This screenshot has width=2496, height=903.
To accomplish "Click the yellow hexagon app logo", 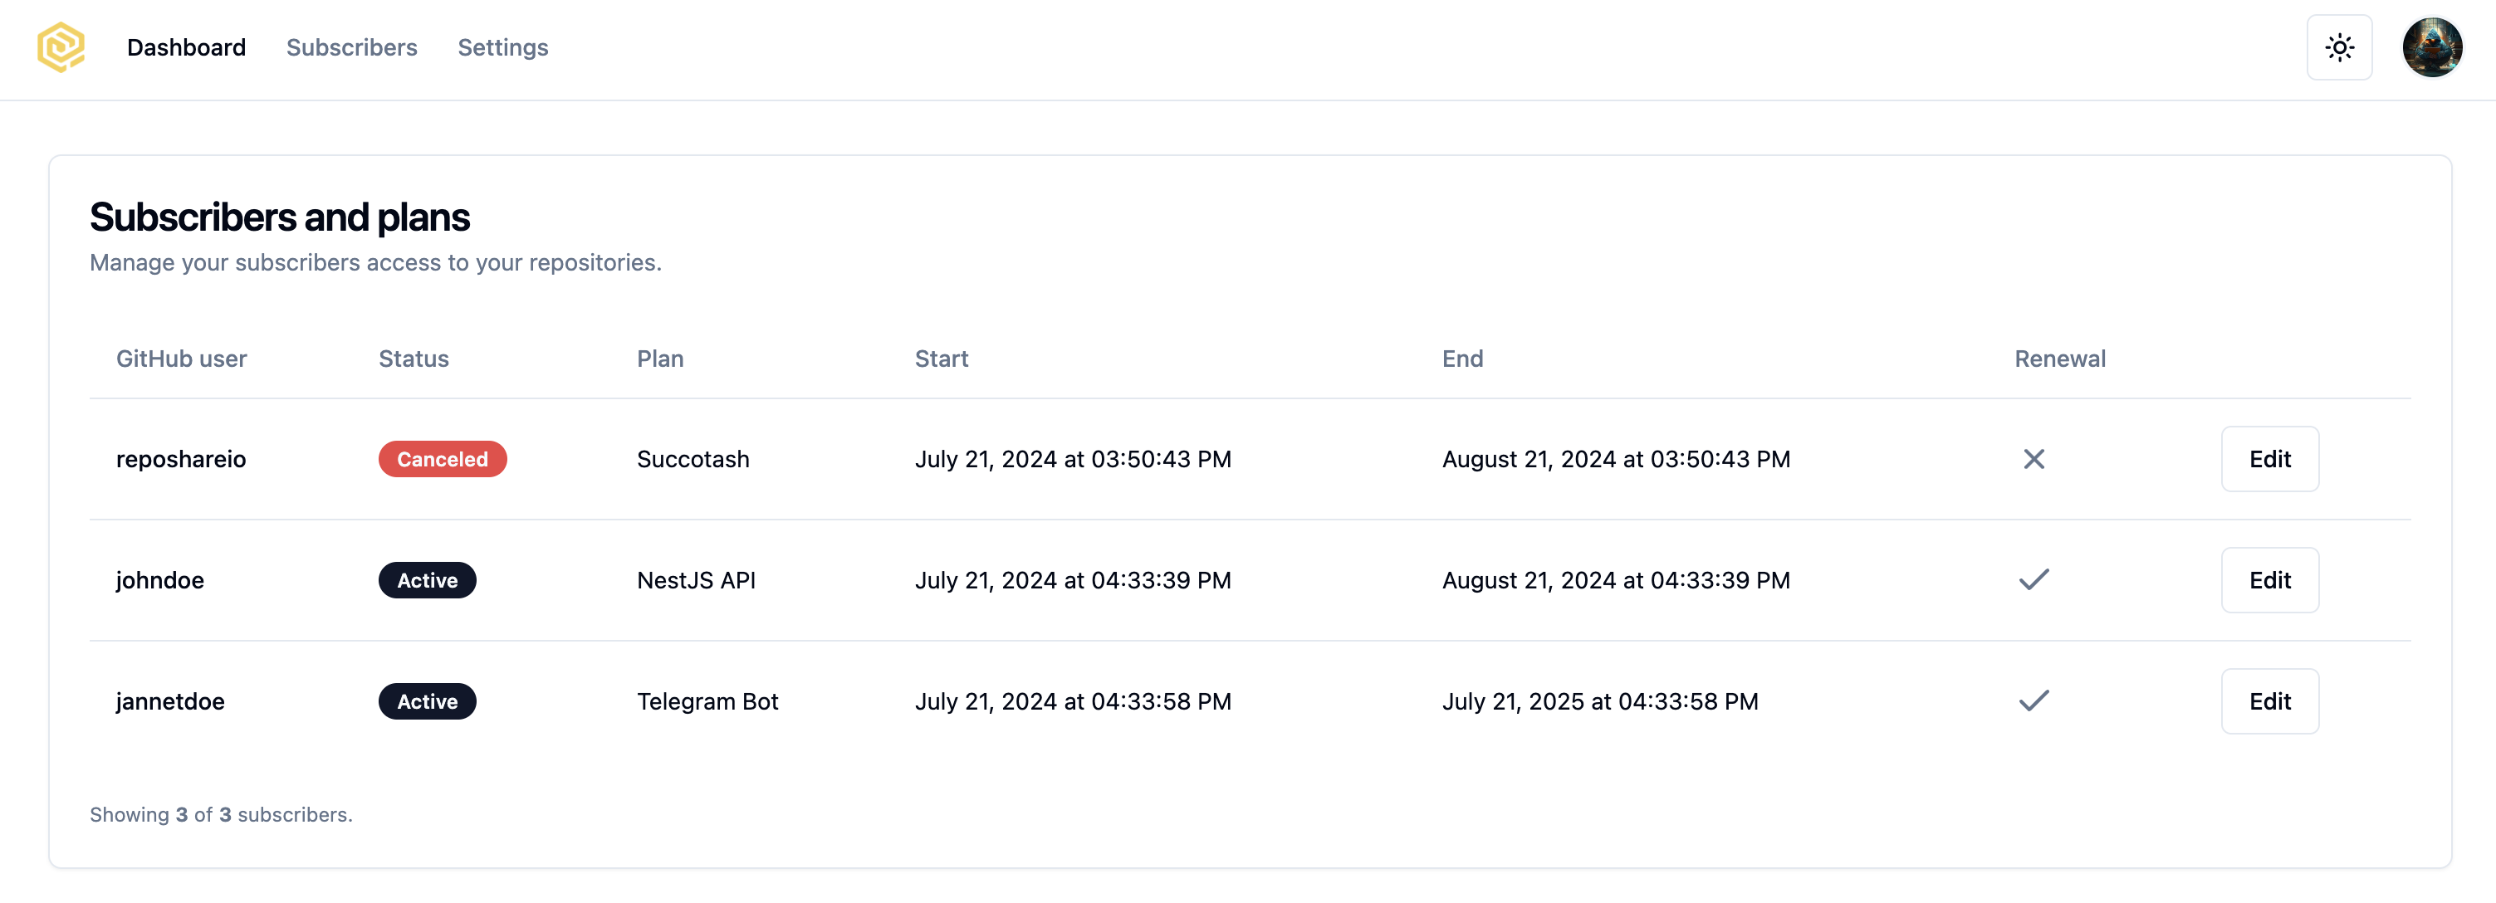I will click(x=61, y=47).
